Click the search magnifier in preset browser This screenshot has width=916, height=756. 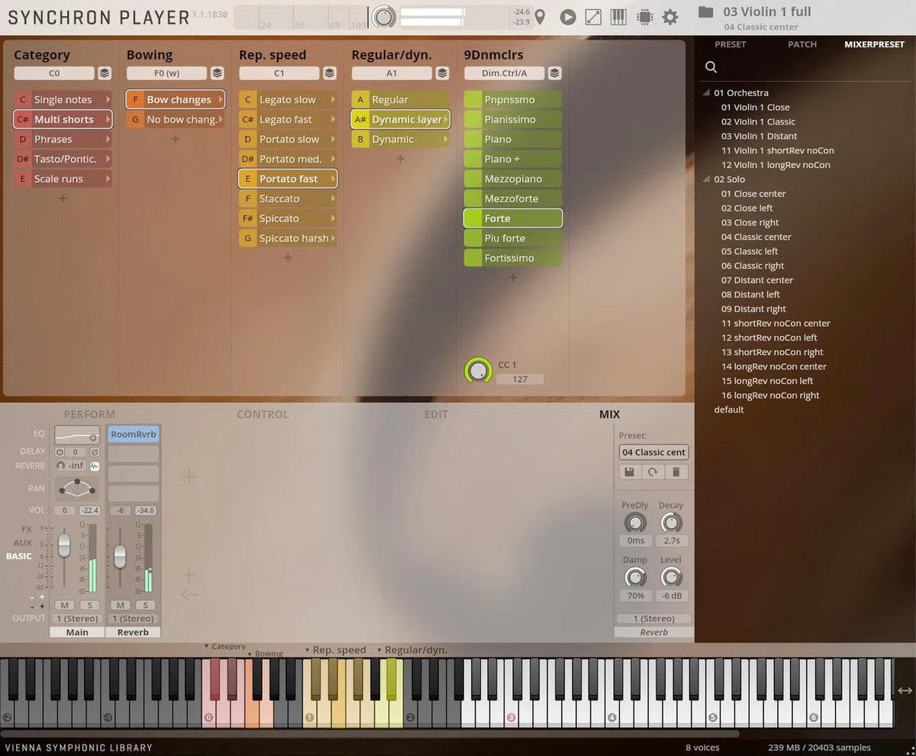tap(711, 67)
